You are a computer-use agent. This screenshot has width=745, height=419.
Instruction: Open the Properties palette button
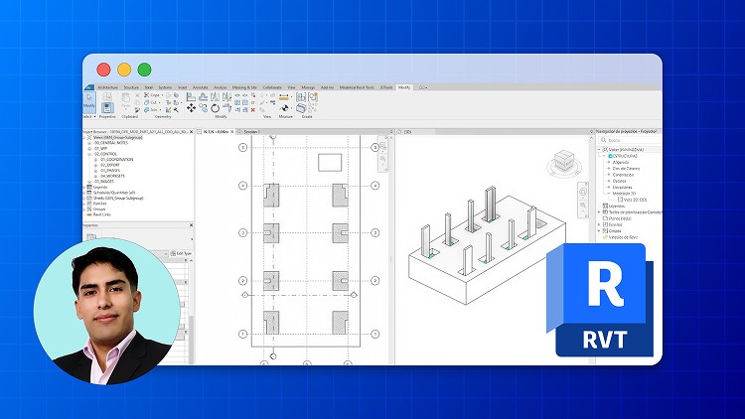[x=107, y=108]
